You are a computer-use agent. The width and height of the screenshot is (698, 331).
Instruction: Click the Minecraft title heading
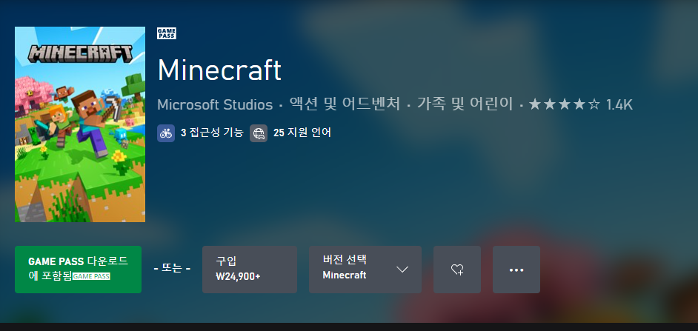tap(219, 70)
